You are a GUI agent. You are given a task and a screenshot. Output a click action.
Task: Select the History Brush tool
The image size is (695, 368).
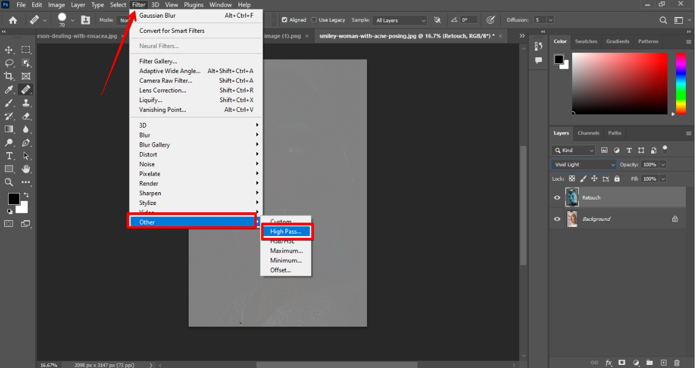pyautogui.click(x=9, y=116)
